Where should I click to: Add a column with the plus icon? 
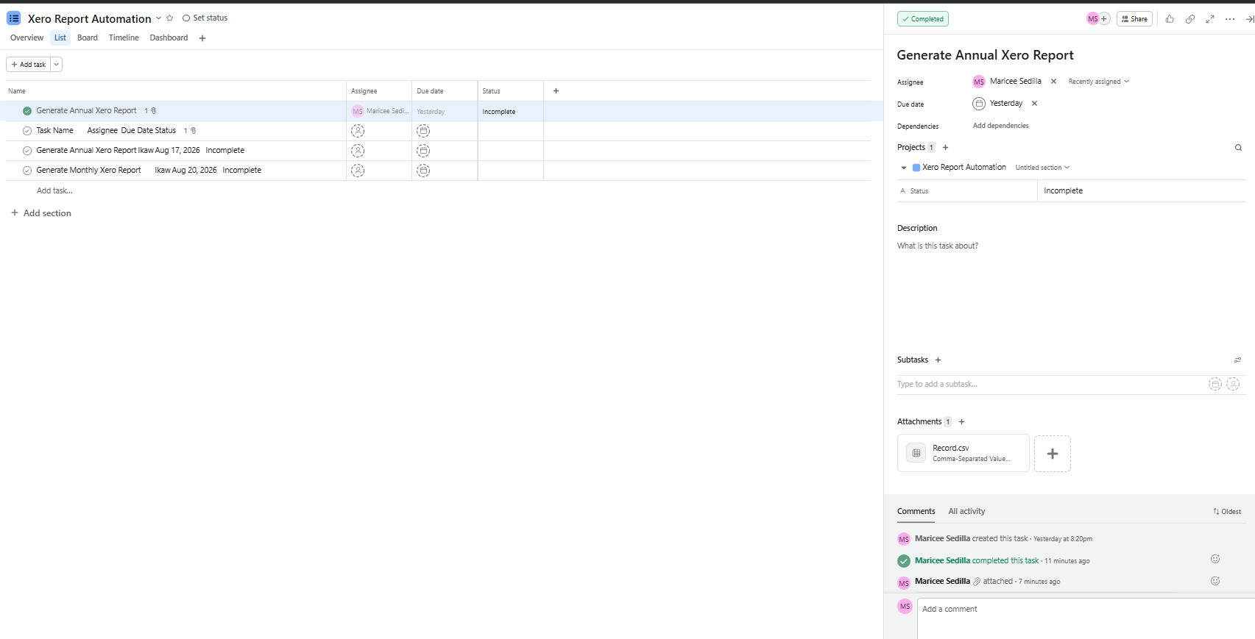pos(556,91)
